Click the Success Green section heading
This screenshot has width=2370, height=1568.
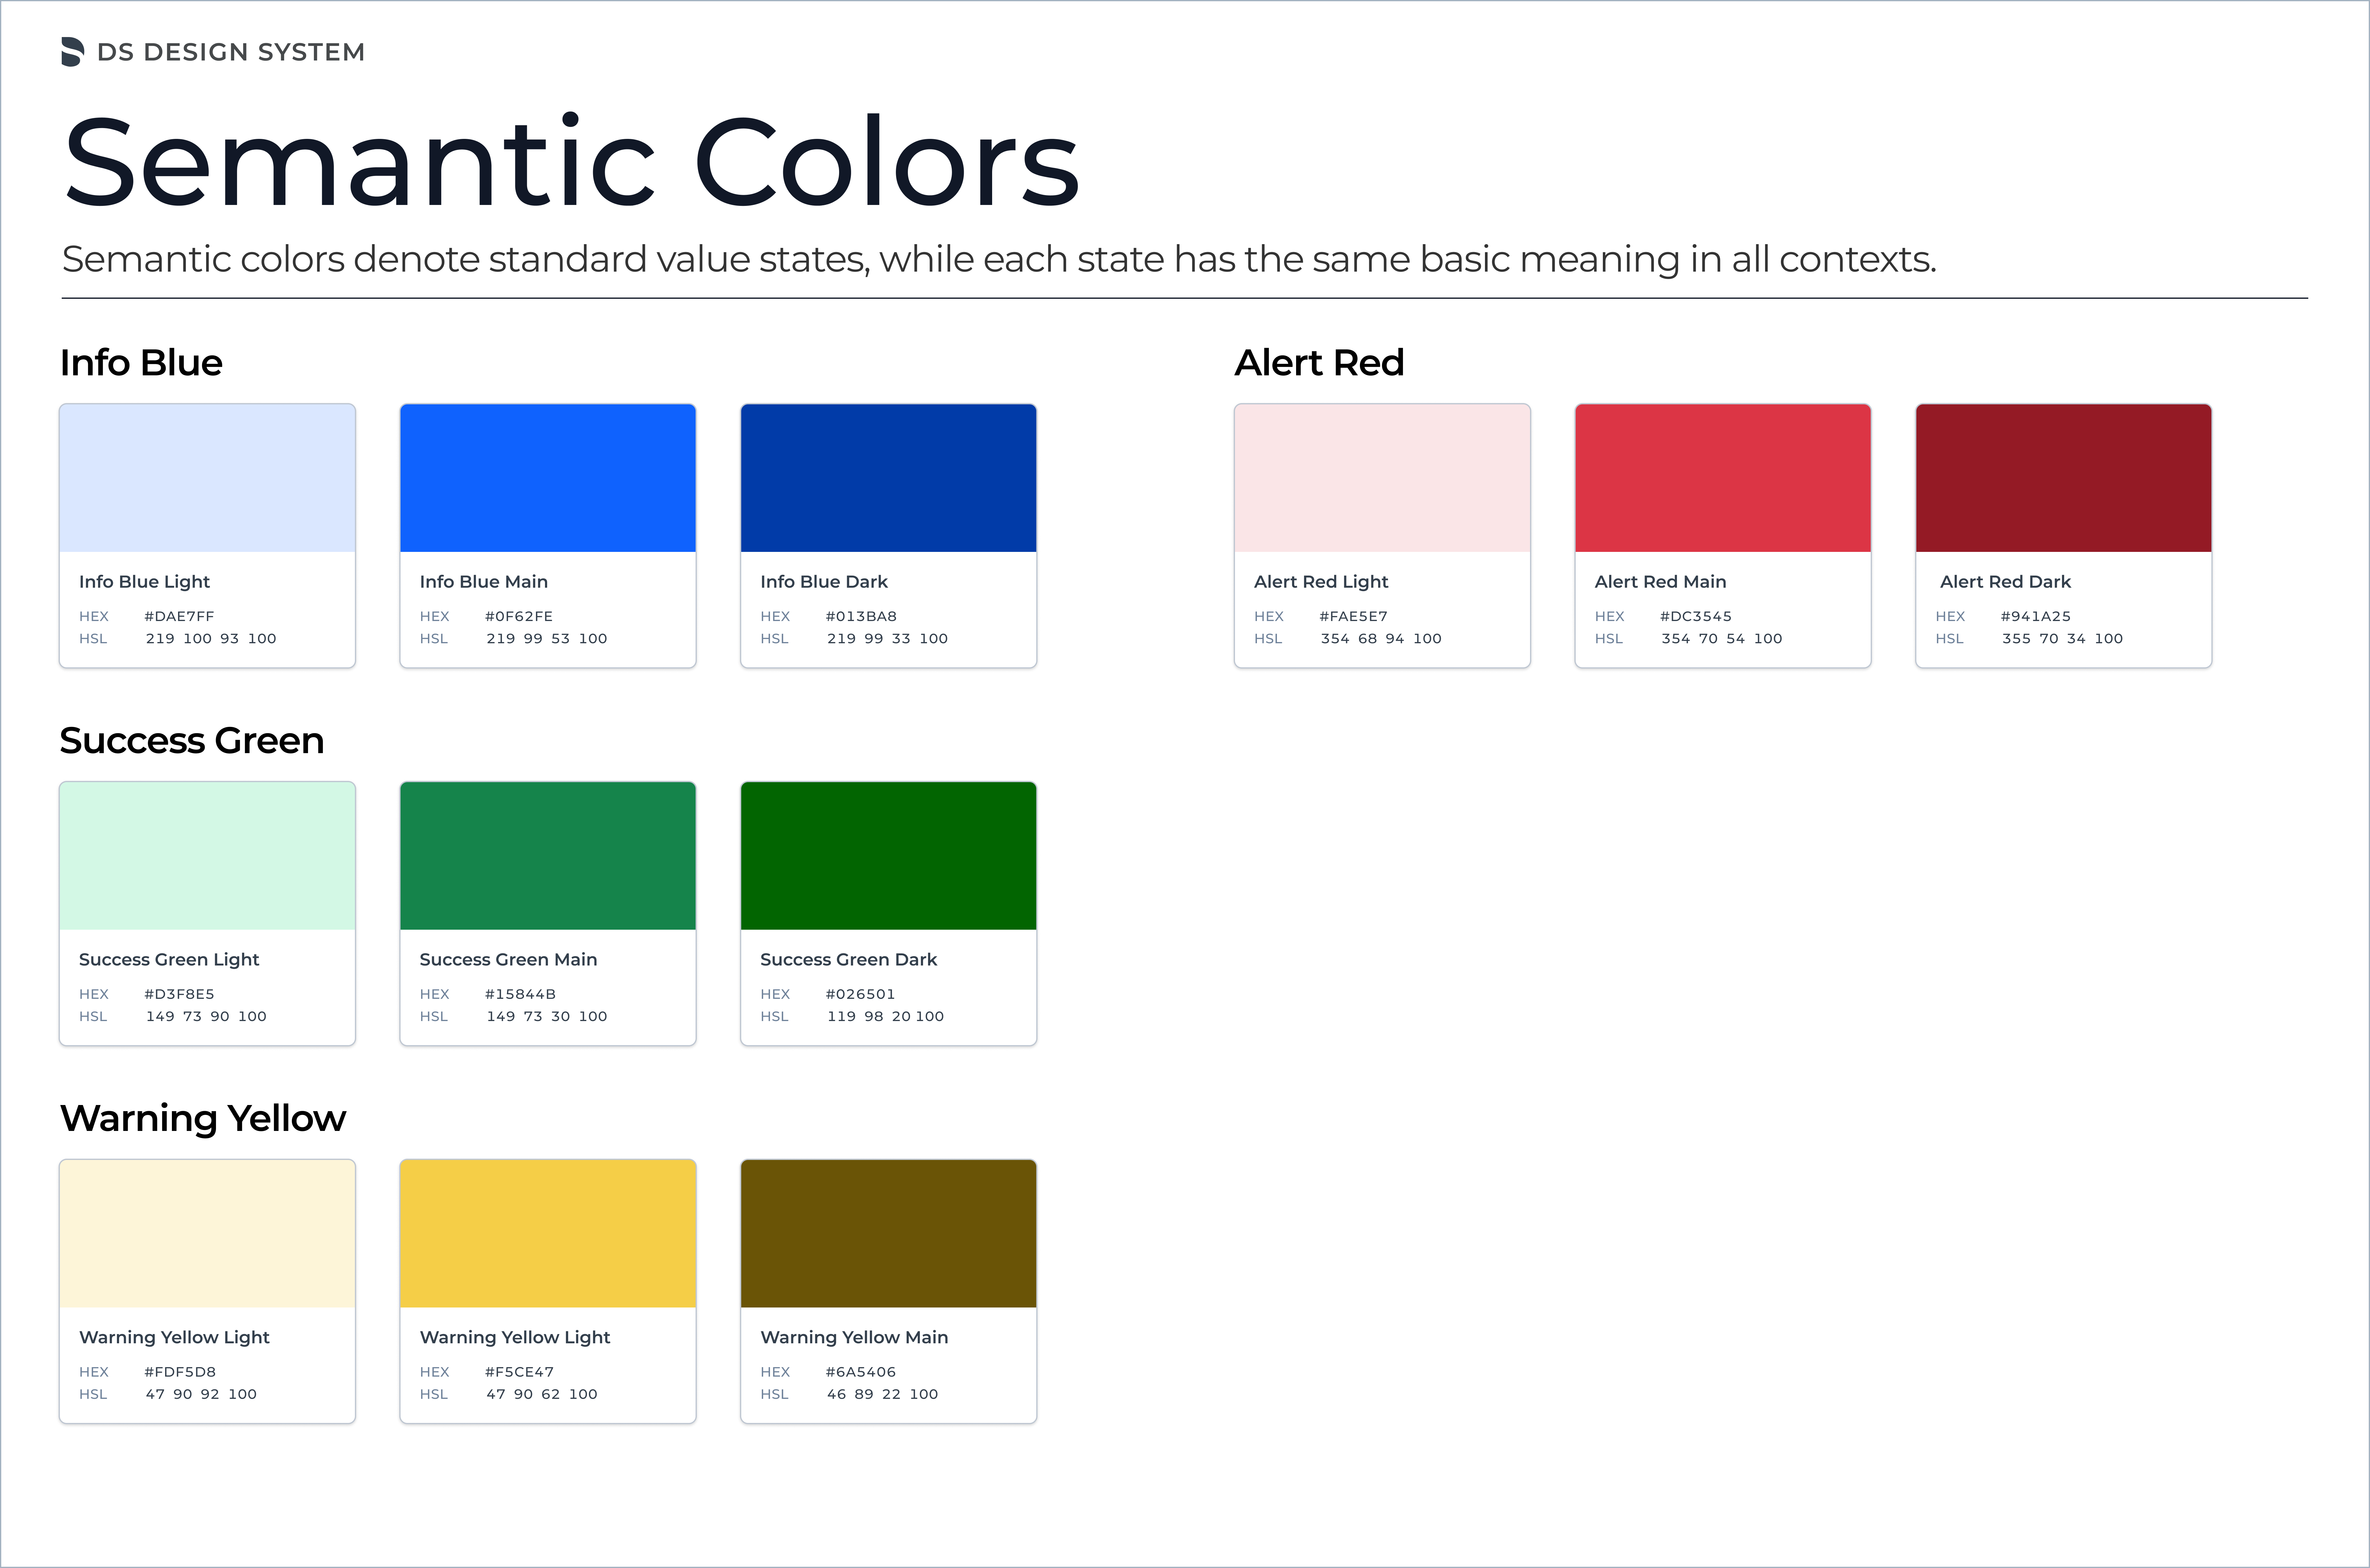(192, 741)
